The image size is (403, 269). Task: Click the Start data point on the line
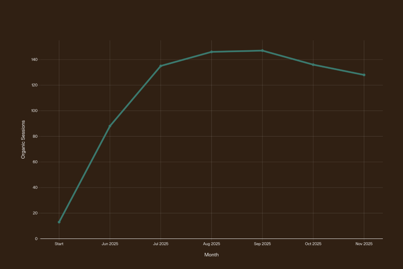click(59, 222)
